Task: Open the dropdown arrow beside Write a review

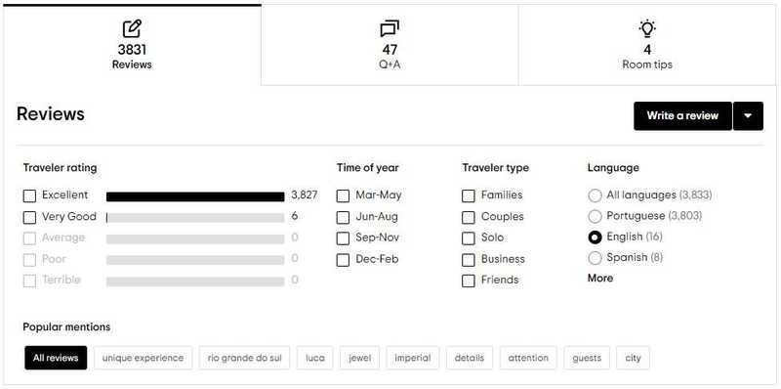Action: tap(748, 116)
